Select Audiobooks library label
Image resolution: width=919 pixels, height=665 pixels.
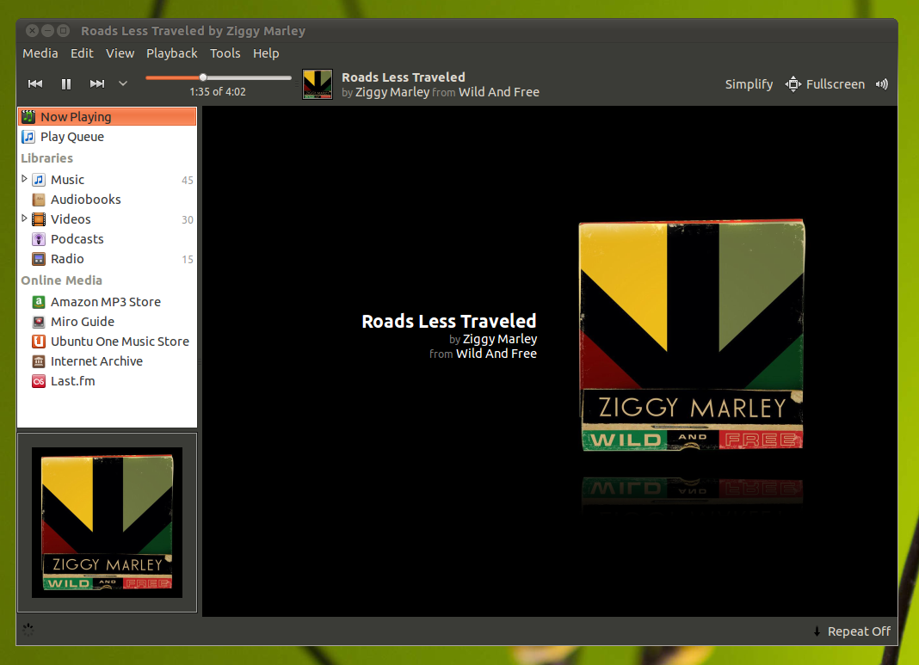(x=85, y=200)
